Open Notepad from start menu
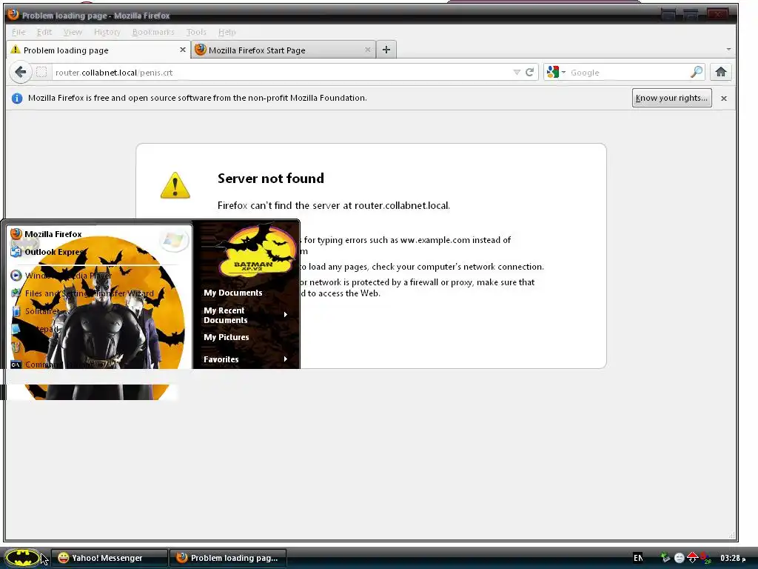Viewport: 758px width, 569px height. (35, 329)
